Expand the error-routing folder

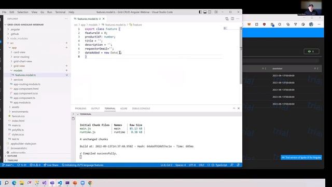pos(21,57)
